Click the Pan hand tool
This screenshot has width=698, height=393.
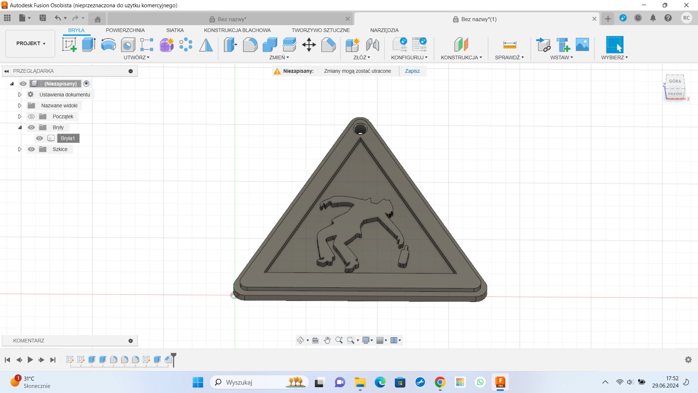click(327, 340)
